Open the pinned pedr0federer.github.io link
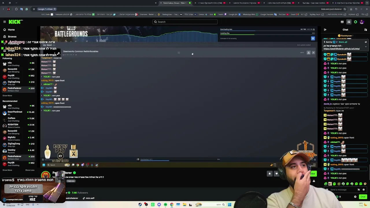 [342, 49]
